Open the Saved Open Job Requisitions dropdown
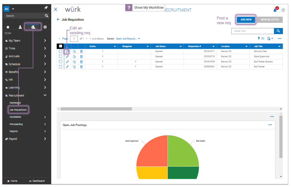291x187 pixels. [x=128, y=39]
